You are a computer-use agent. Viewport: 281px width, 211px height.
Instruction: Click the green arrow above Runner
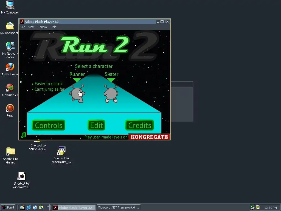[x=77, y=80]
